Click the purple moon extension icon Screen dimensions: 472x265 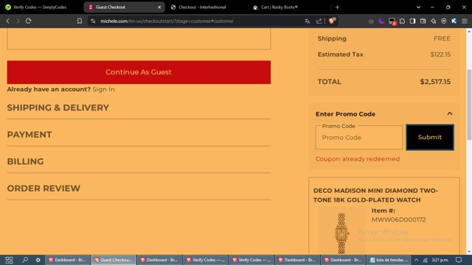point(381,21)
